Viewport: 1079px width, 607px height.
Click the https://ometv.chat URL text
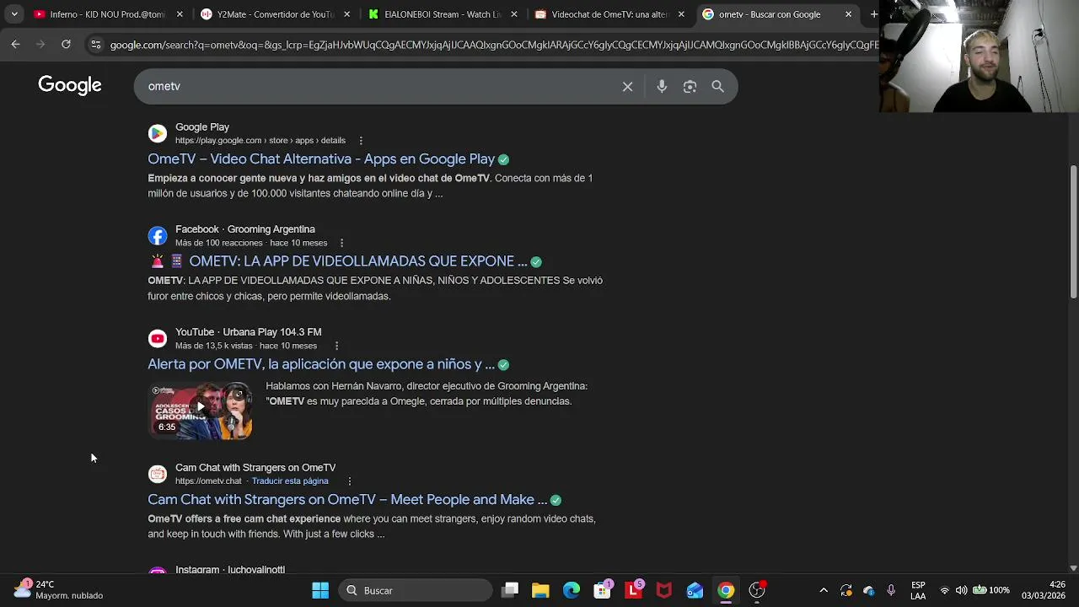pos(208,481)
